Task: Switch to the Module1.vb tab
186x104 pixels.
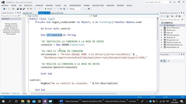Action: tap(28, 13)
